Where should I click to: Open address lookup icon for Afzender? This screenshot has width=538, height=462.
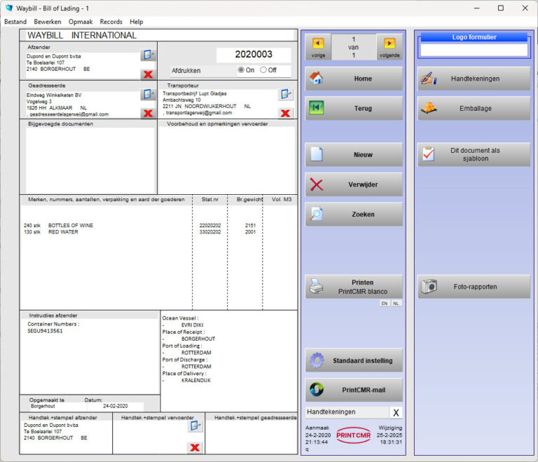coord(147,55)
